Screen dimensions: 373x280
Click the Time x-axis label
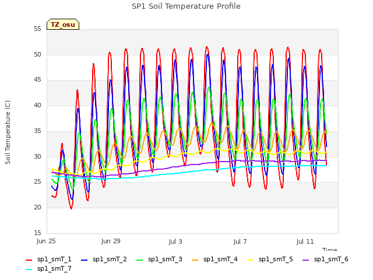tap(330, 249)
